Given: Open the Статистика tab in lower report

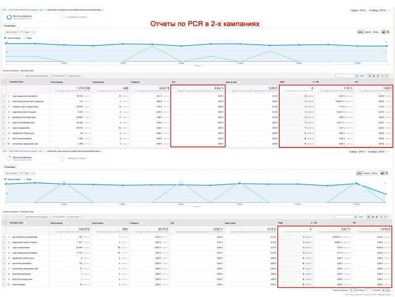Looking at the screenshot, I should point(10,167).
